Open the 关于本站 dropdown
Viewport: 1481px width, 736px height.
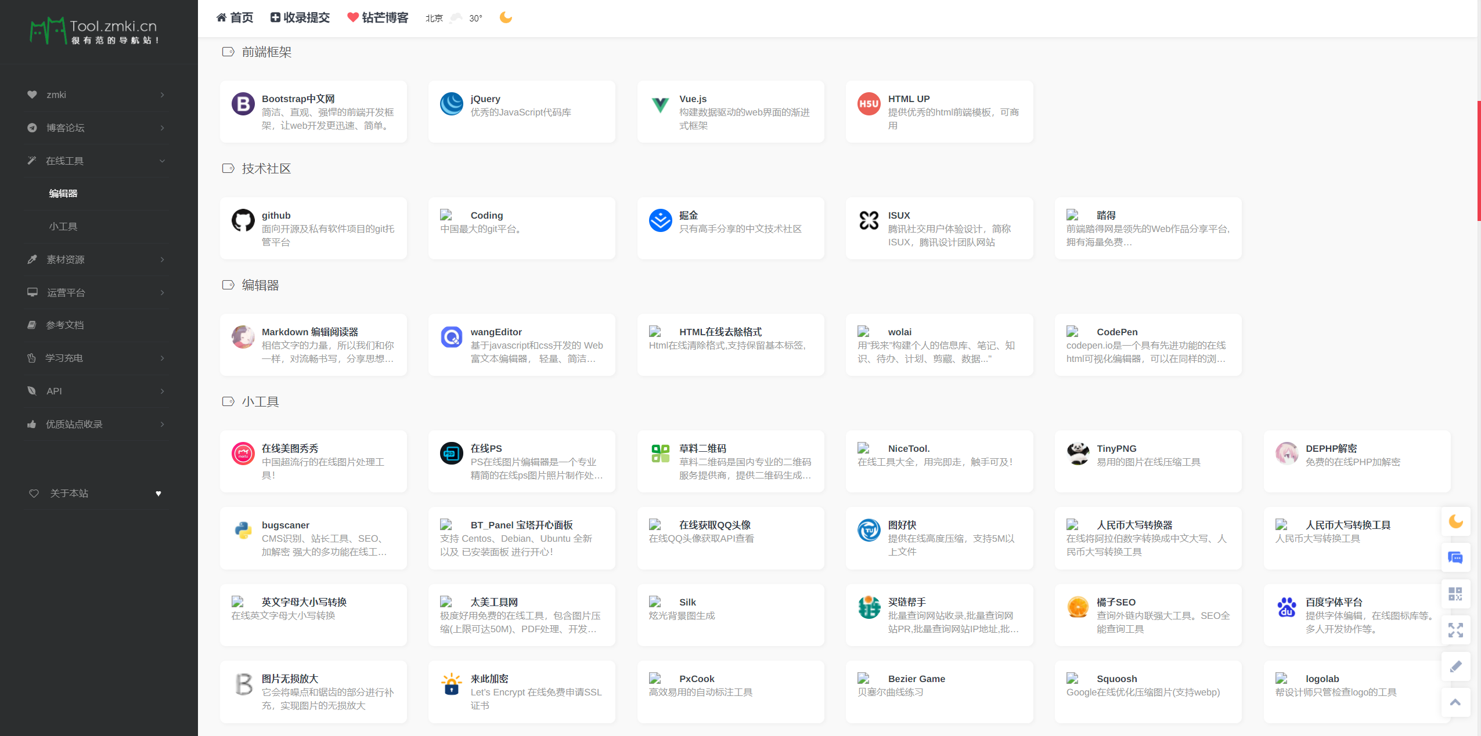pyautogui.click(x=95, y=494)
